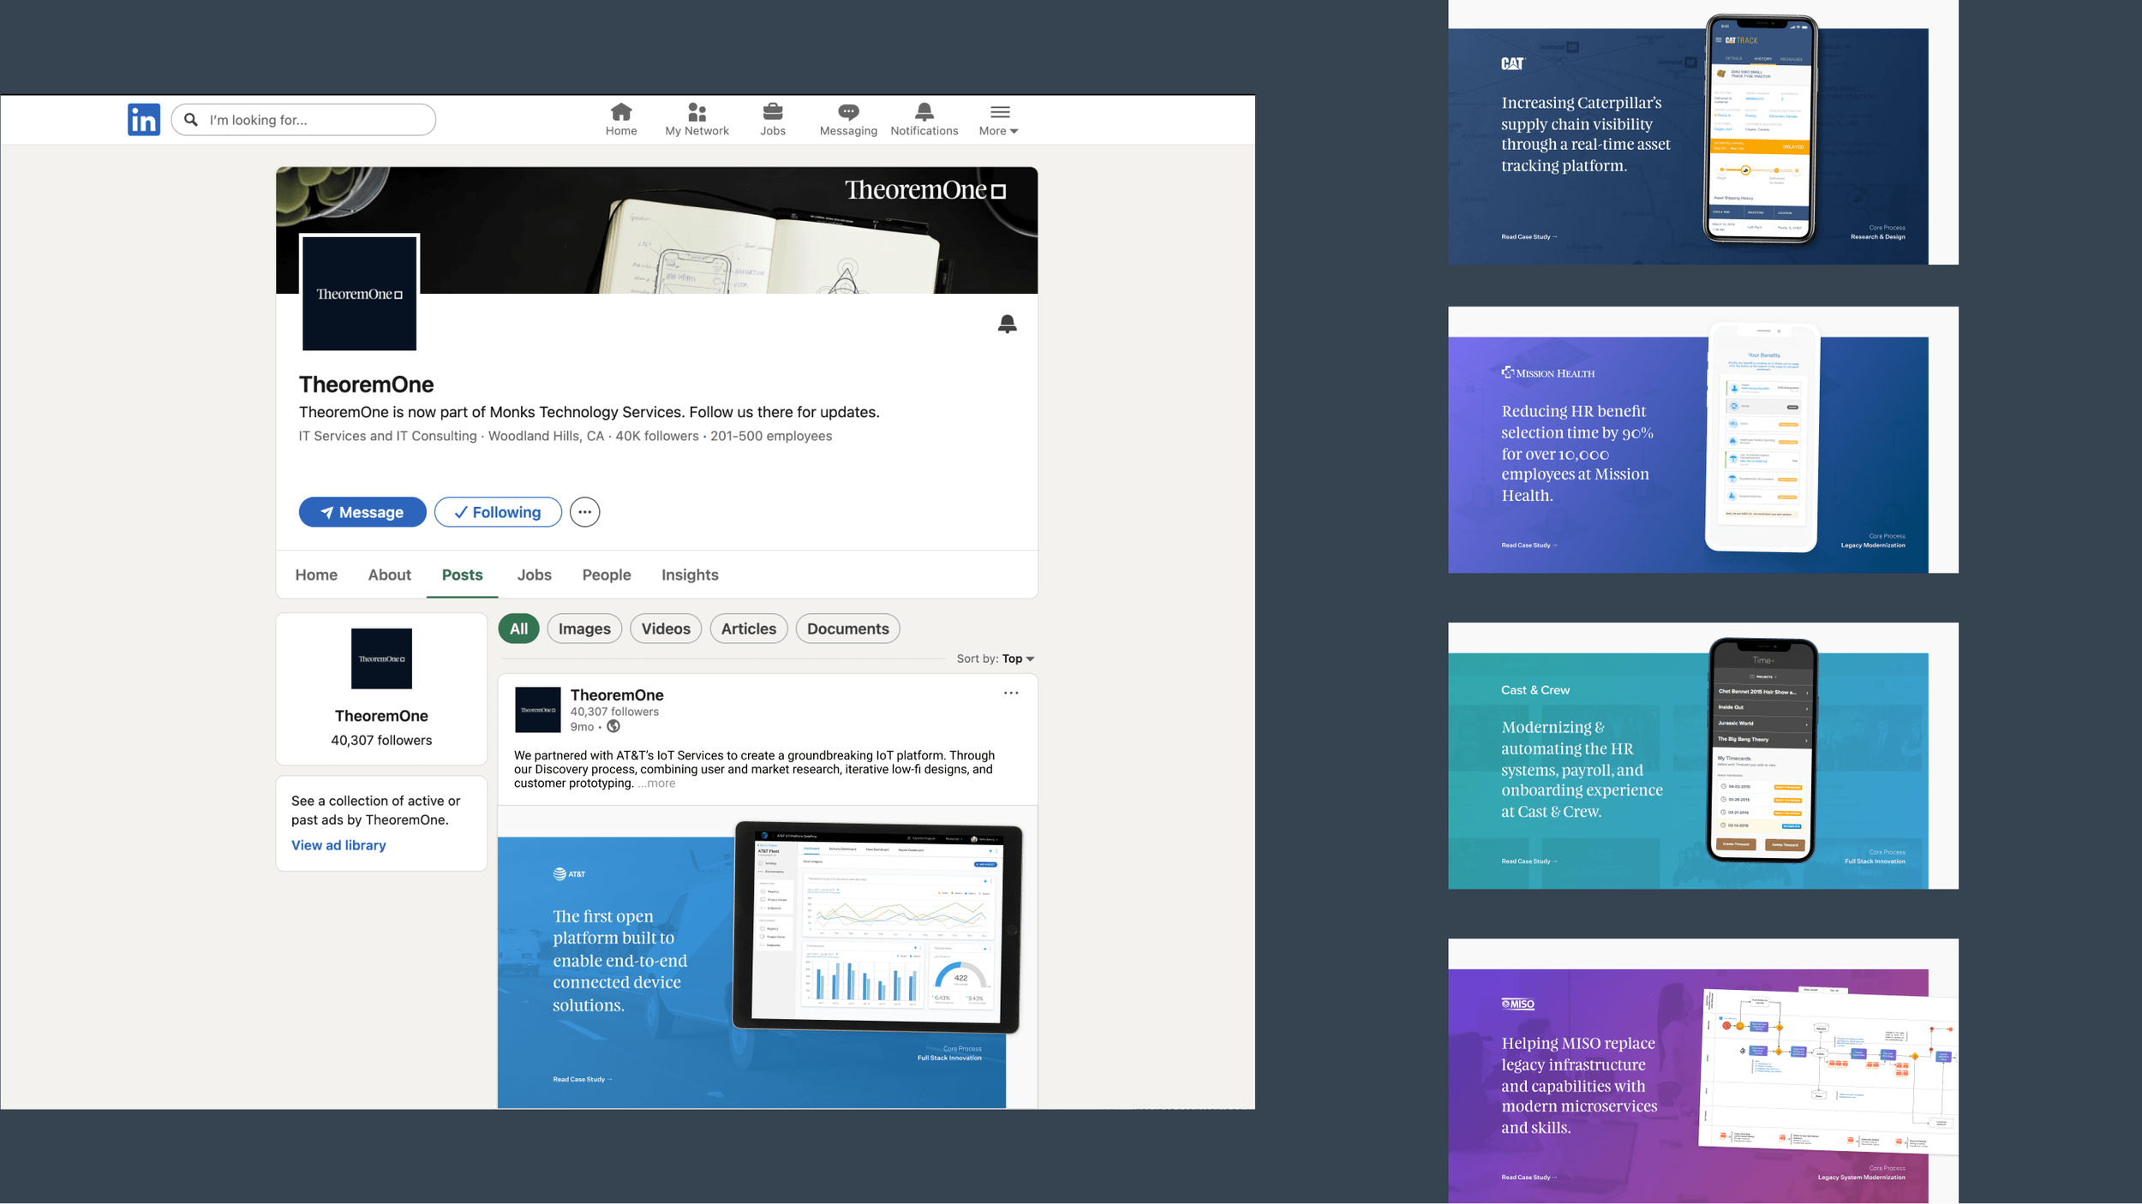The image size is (2142, 1204).
Task: Click "Full Stack Innovation" on AT&T post
Action: point(949,1058)
